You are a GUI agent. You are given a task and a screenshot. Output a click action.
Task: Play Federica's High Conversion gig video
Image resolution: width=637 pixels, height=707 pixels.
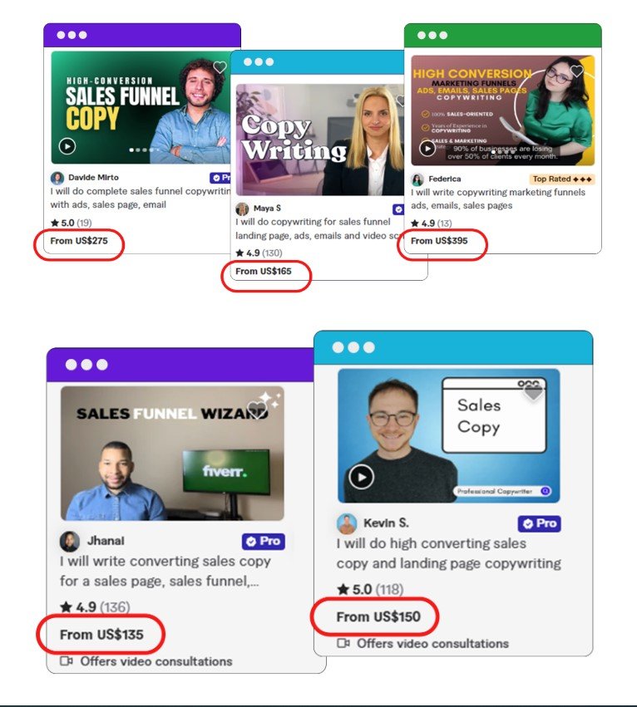point(427,148)
